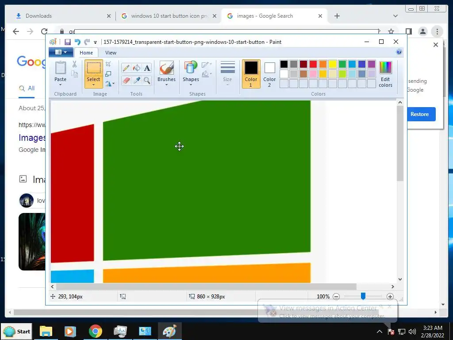Switch to windows 10 start button tab
The image size is (453, 340).
(x=169, y=16)
